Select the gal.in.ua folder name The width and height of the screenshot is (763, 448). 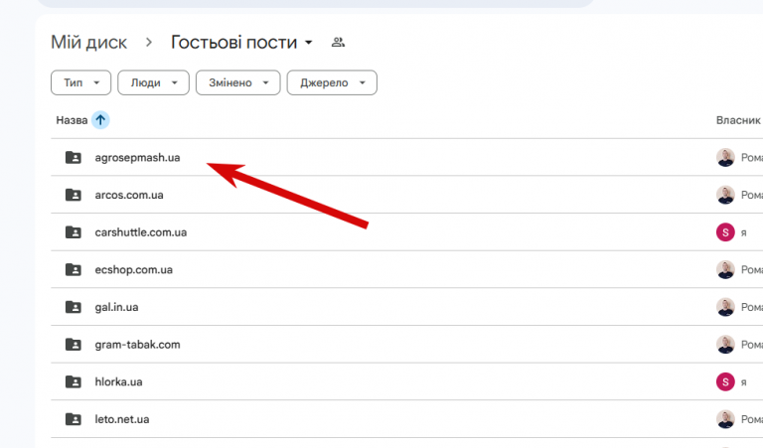pyautogui.click(x=116, y=307)
